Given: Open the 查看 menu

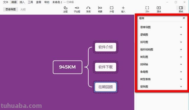Looking at the screenshot, I should pyautogui.click(x=39, y=2).
